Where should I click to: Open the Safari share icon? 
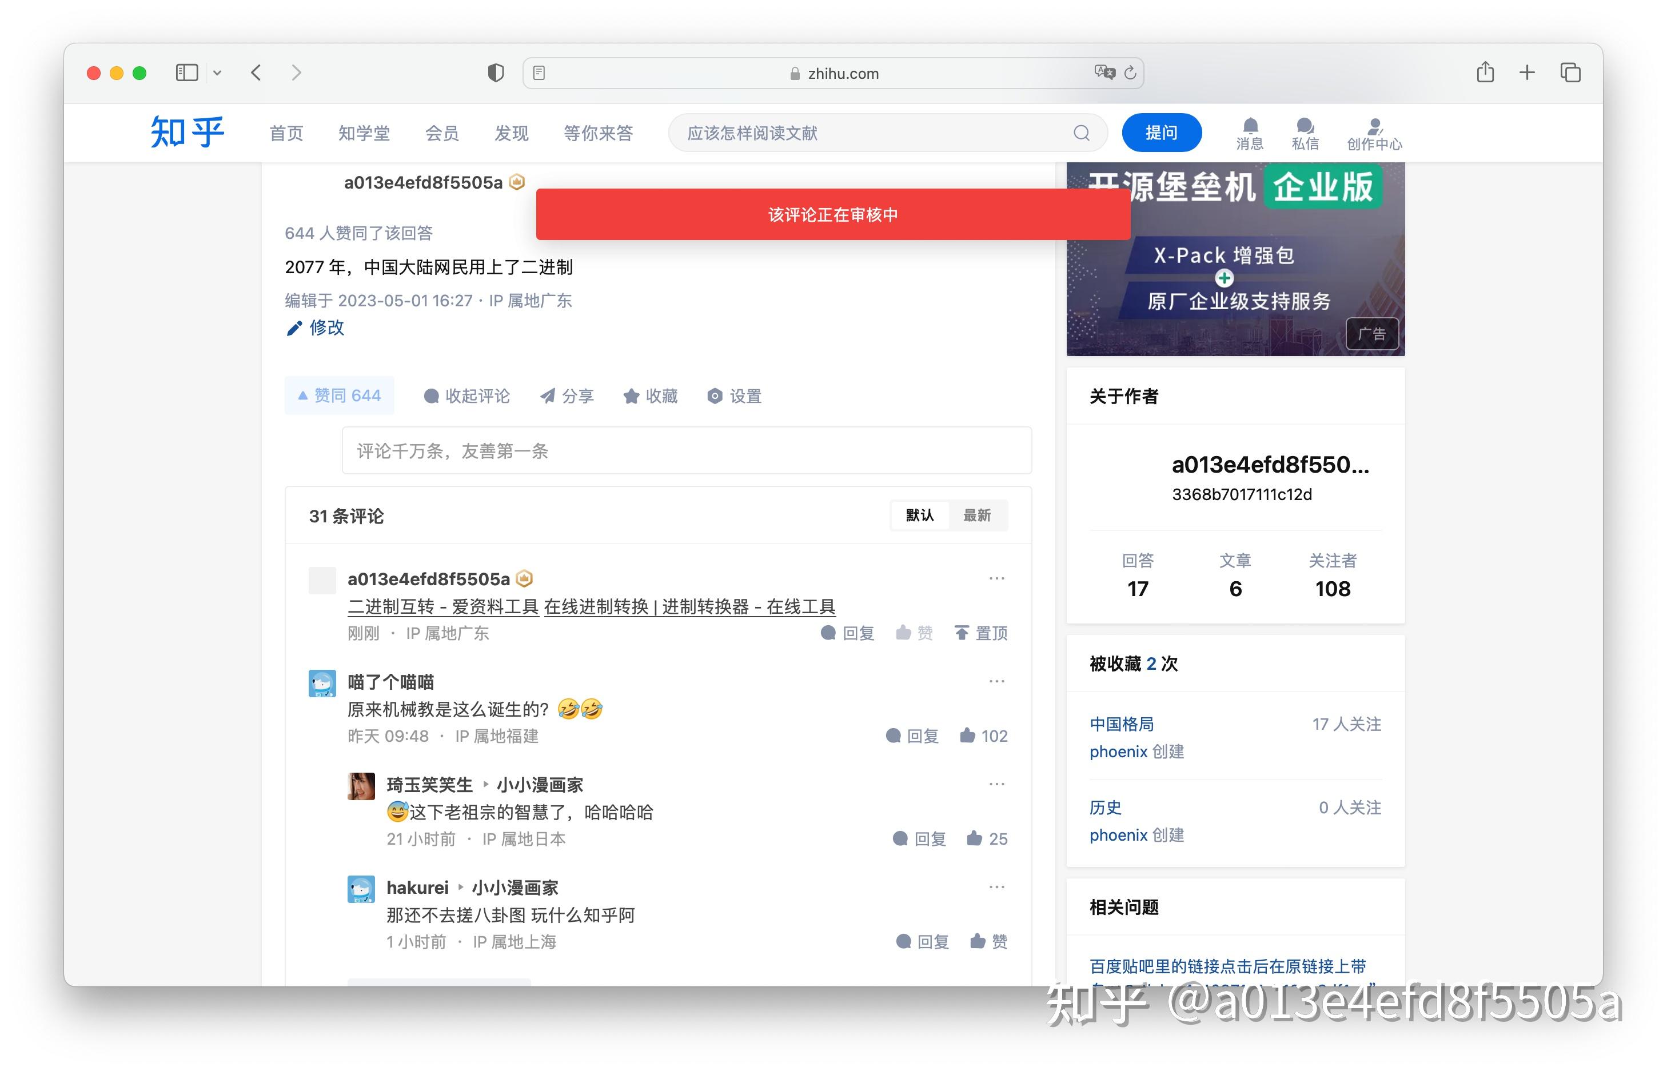1485,71
